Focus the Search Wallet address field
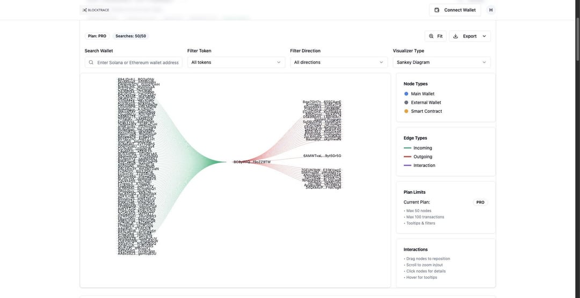 pos(137,62)
